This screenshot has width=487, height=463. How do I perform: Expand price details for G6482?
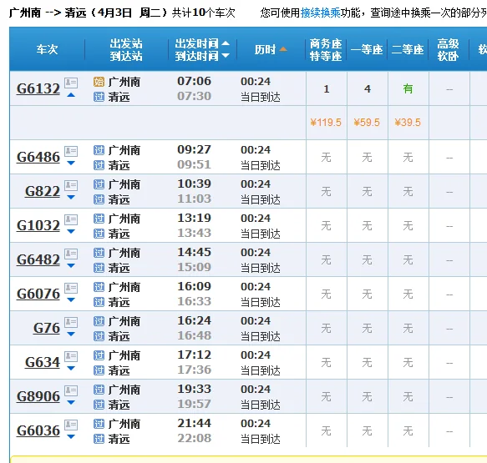point(71,266)
